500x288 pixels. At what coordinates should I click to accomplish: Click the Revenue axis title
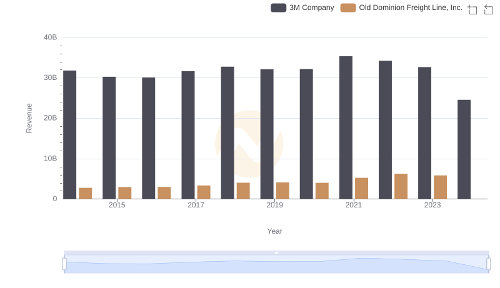click(x=29, y=118)
